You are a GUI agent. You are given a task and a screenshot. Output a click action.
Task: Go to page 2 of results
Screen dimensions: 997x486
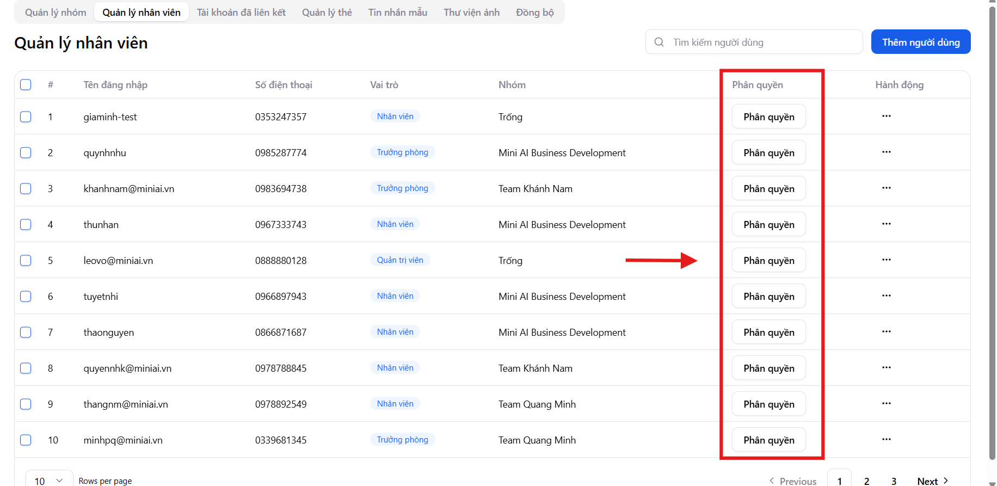[x=866, y=481]
